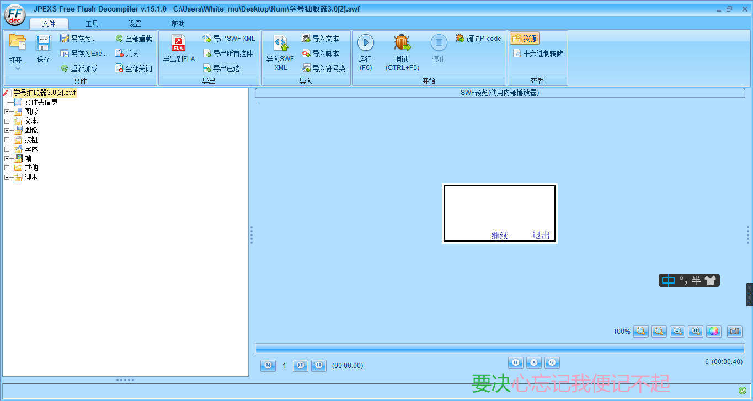Expand the 文本 tree node

tap(7, 121)
